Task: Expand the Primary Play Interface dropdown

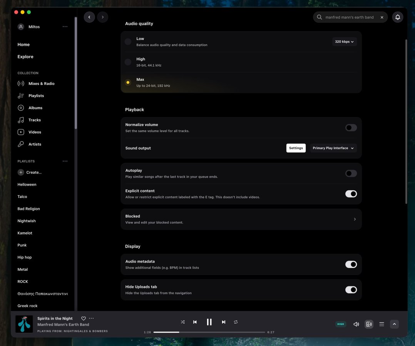Action: click(333, 148)
